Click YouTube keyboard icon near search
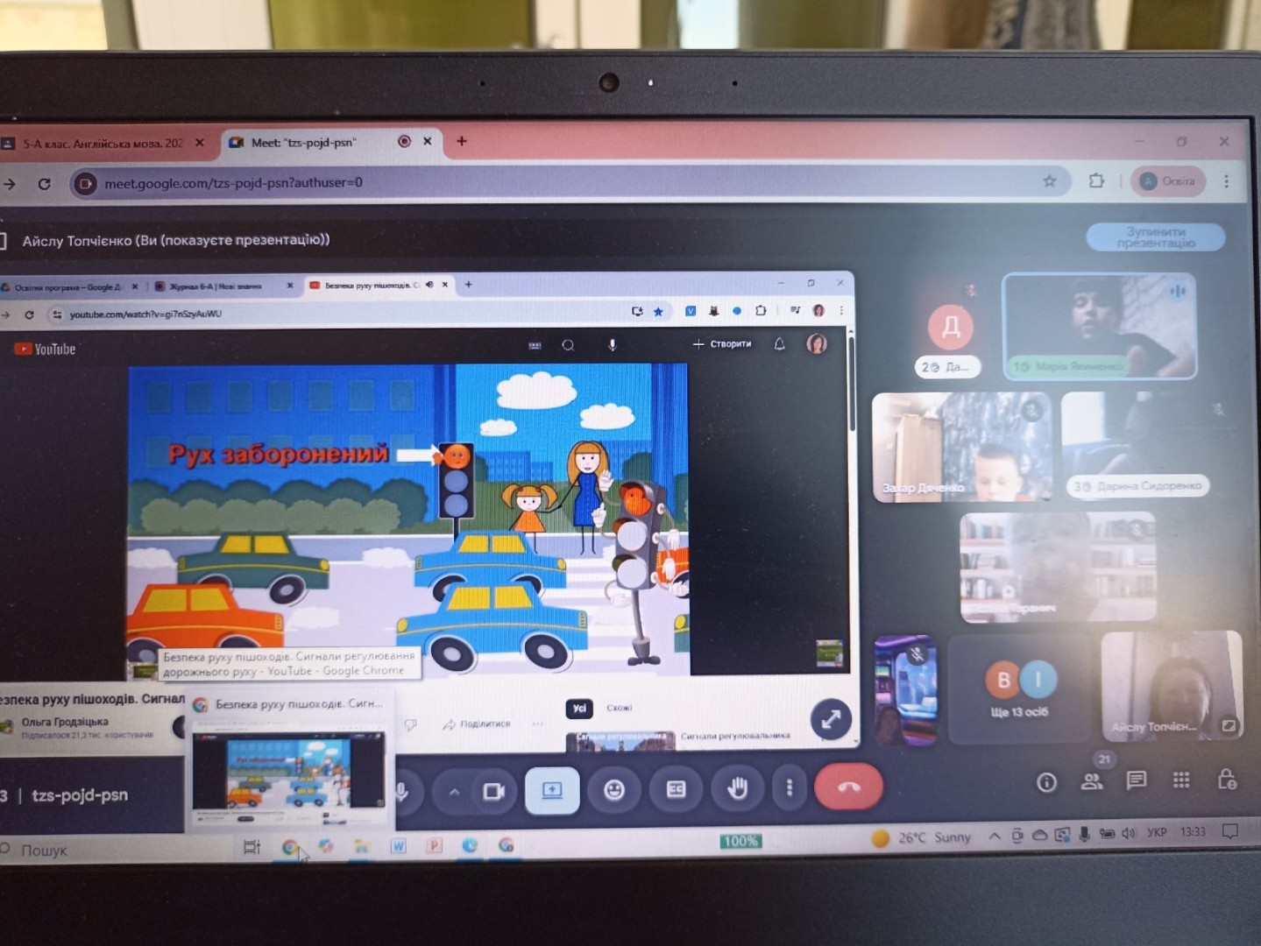This screenshot has height=946, width=1261. (535, 346)
